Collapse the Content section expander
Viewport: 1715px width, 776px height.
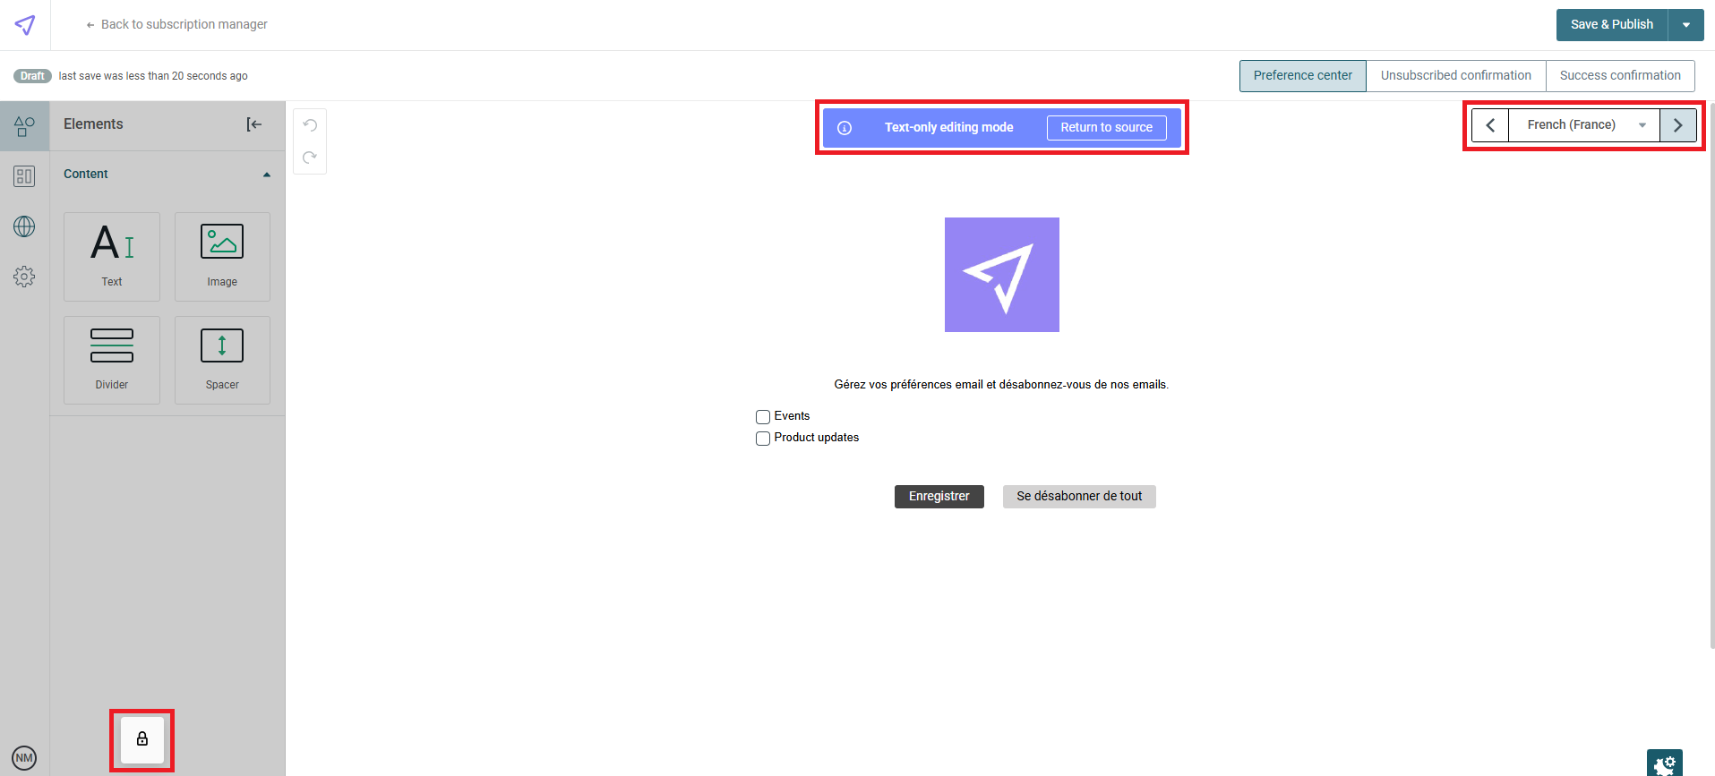click(266, 175)
